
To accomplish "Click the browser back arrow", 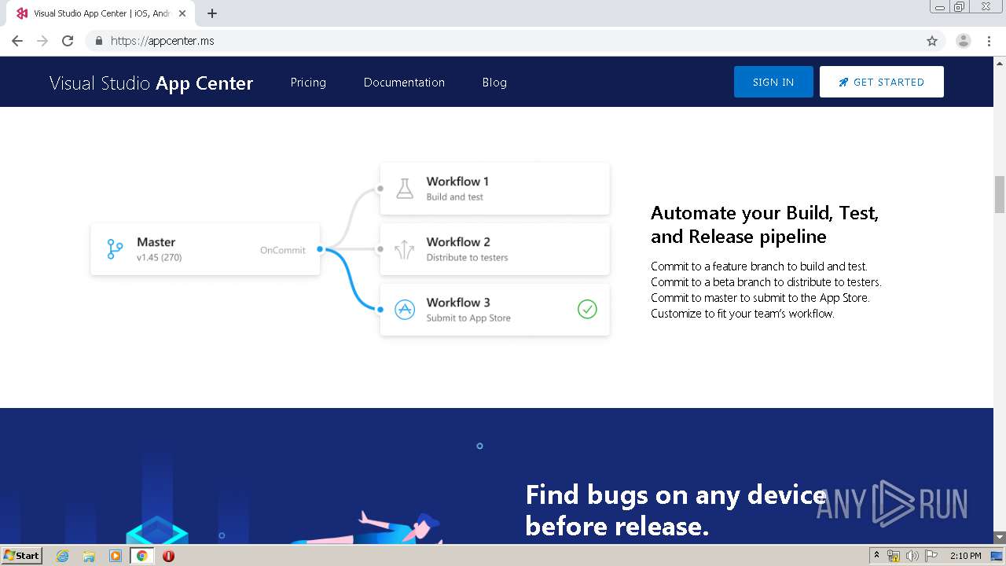I will (17, 41).
